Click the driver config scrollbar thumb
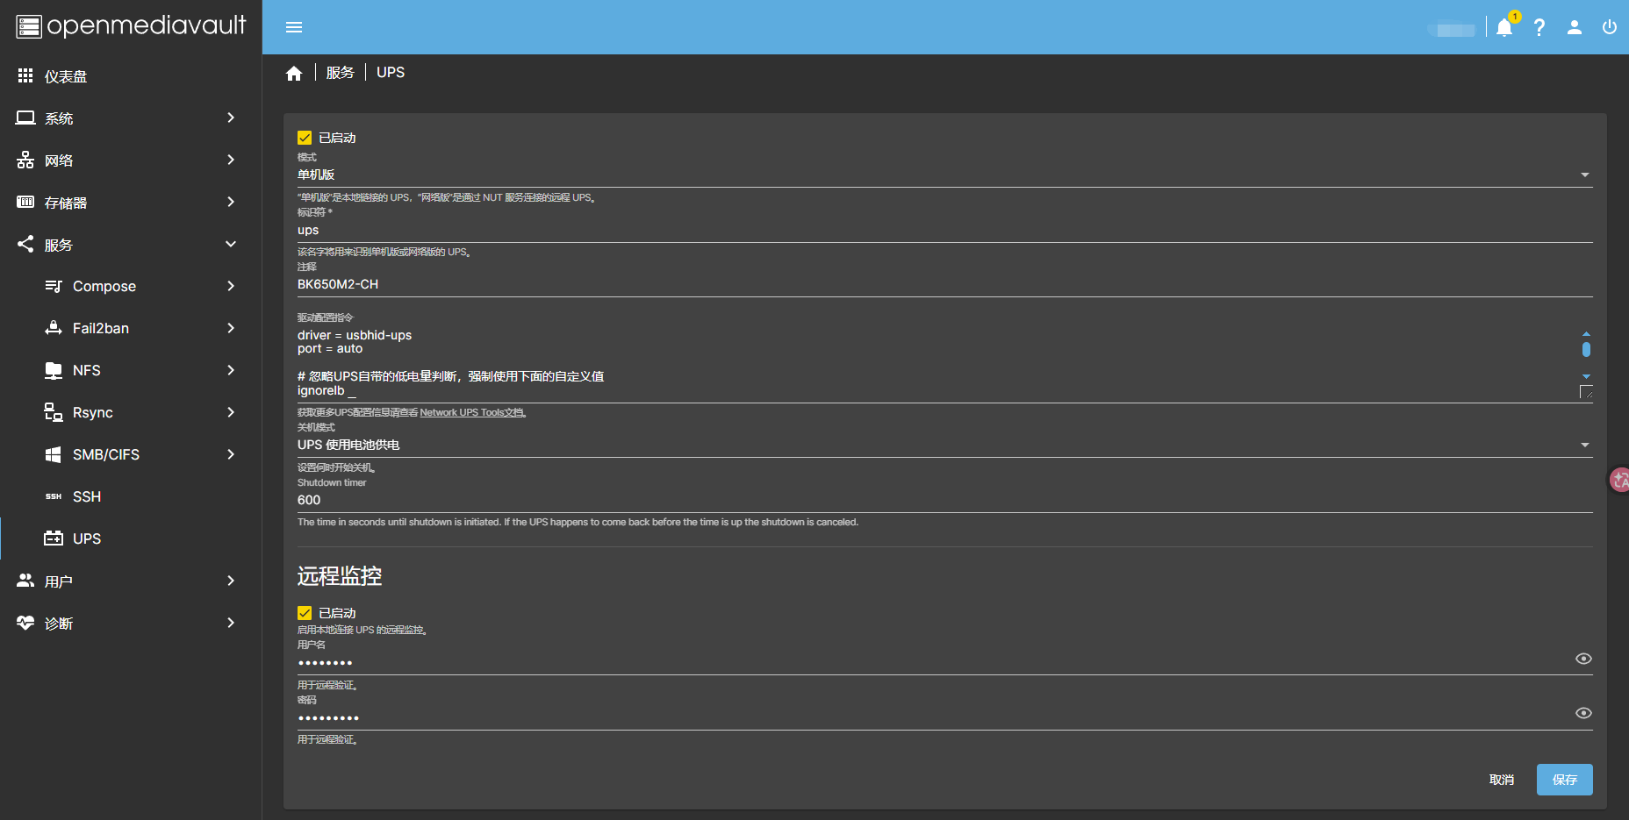1629x820 pixels. click(1586, 349)
